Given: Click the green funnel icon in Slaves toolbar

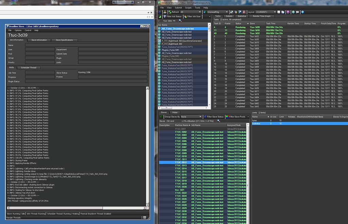Looking at the screenshot, I should [161, 117].
